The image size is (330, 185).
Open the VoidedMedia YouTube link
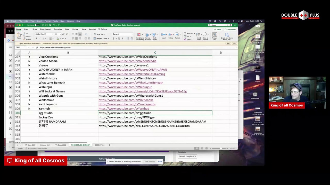pyautogui.click(x=127, y=61)
